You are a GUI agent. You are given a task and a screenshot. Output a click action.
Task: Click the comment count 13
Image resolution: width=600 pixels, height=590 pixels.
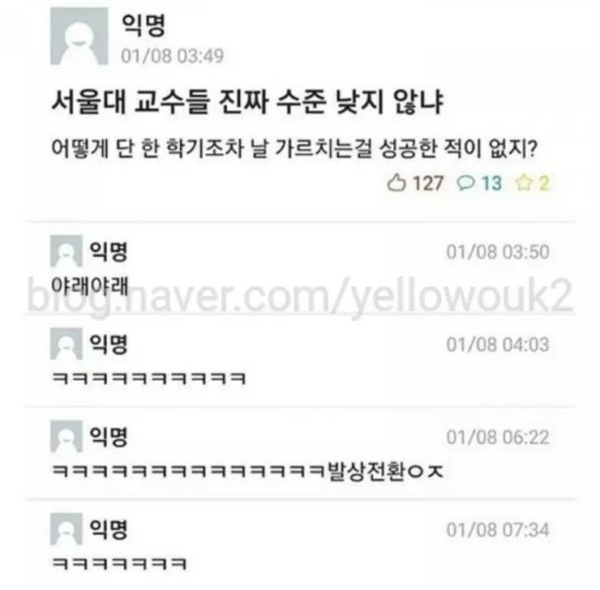(491, 183)
